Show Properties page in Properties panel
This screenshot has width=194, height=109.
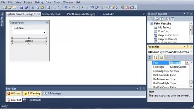[x=162, y=57]
